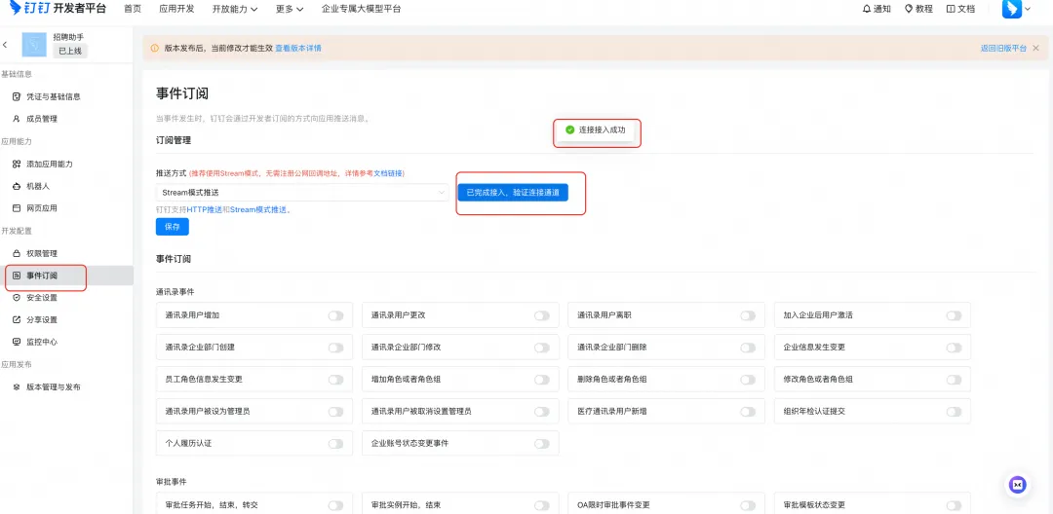
Task: Toggle 增加角色或者角色组 switch
Action: (x=542, y=380)
